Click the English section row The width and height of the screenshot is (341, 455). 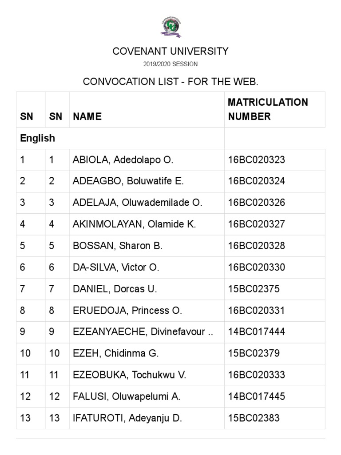pos(38,138)
